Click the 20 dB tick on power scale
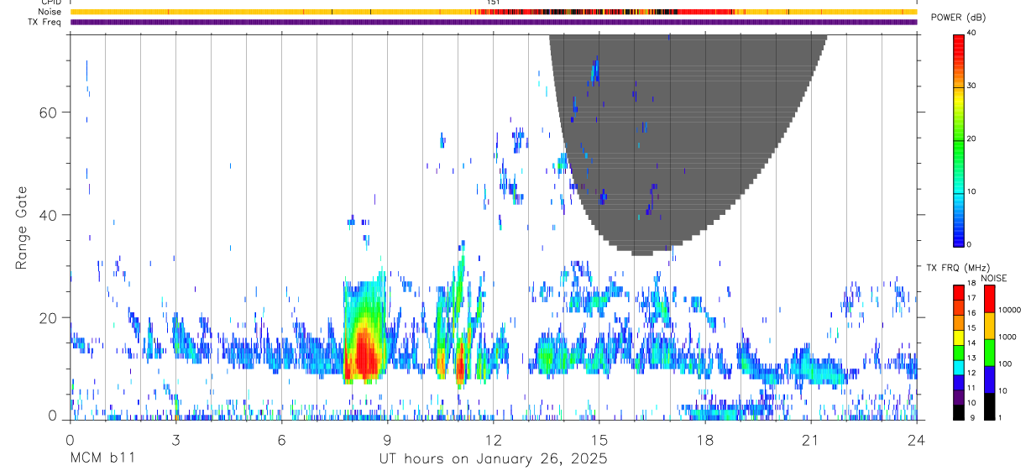Screen dimensions: 1031x476 [972, 139]
